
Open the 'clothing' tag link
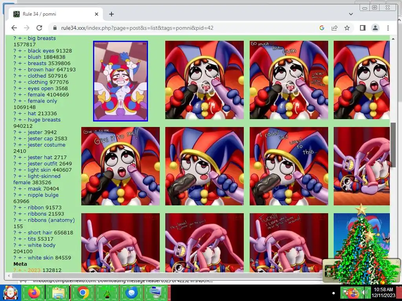[38, 82]
